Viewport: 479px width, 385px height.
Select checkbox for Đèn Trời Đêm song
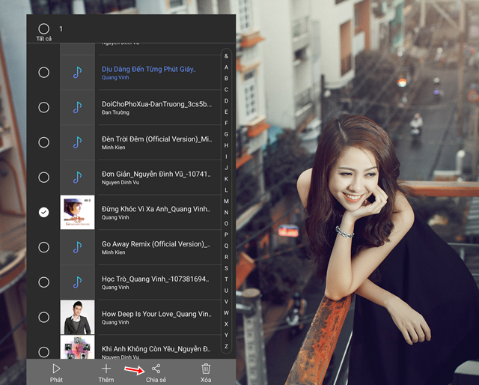(x=43, y=142)
